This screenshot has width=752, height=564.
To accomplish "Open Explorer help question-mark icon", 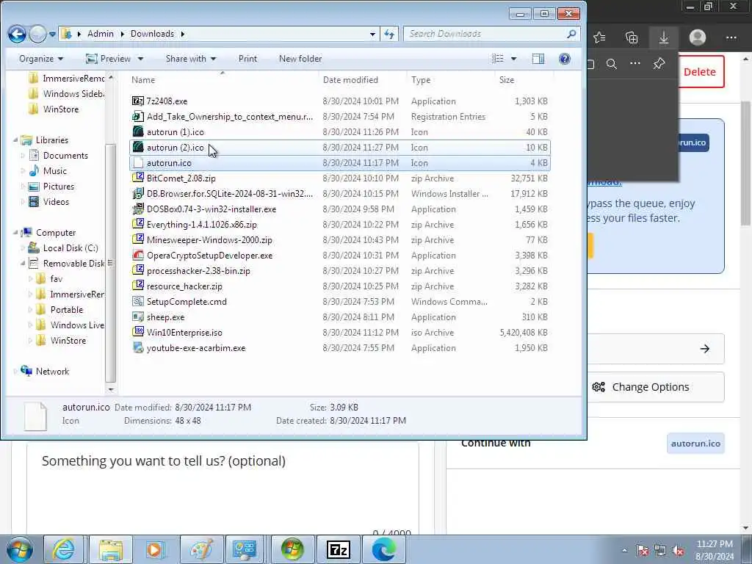I will pos(565,59).
